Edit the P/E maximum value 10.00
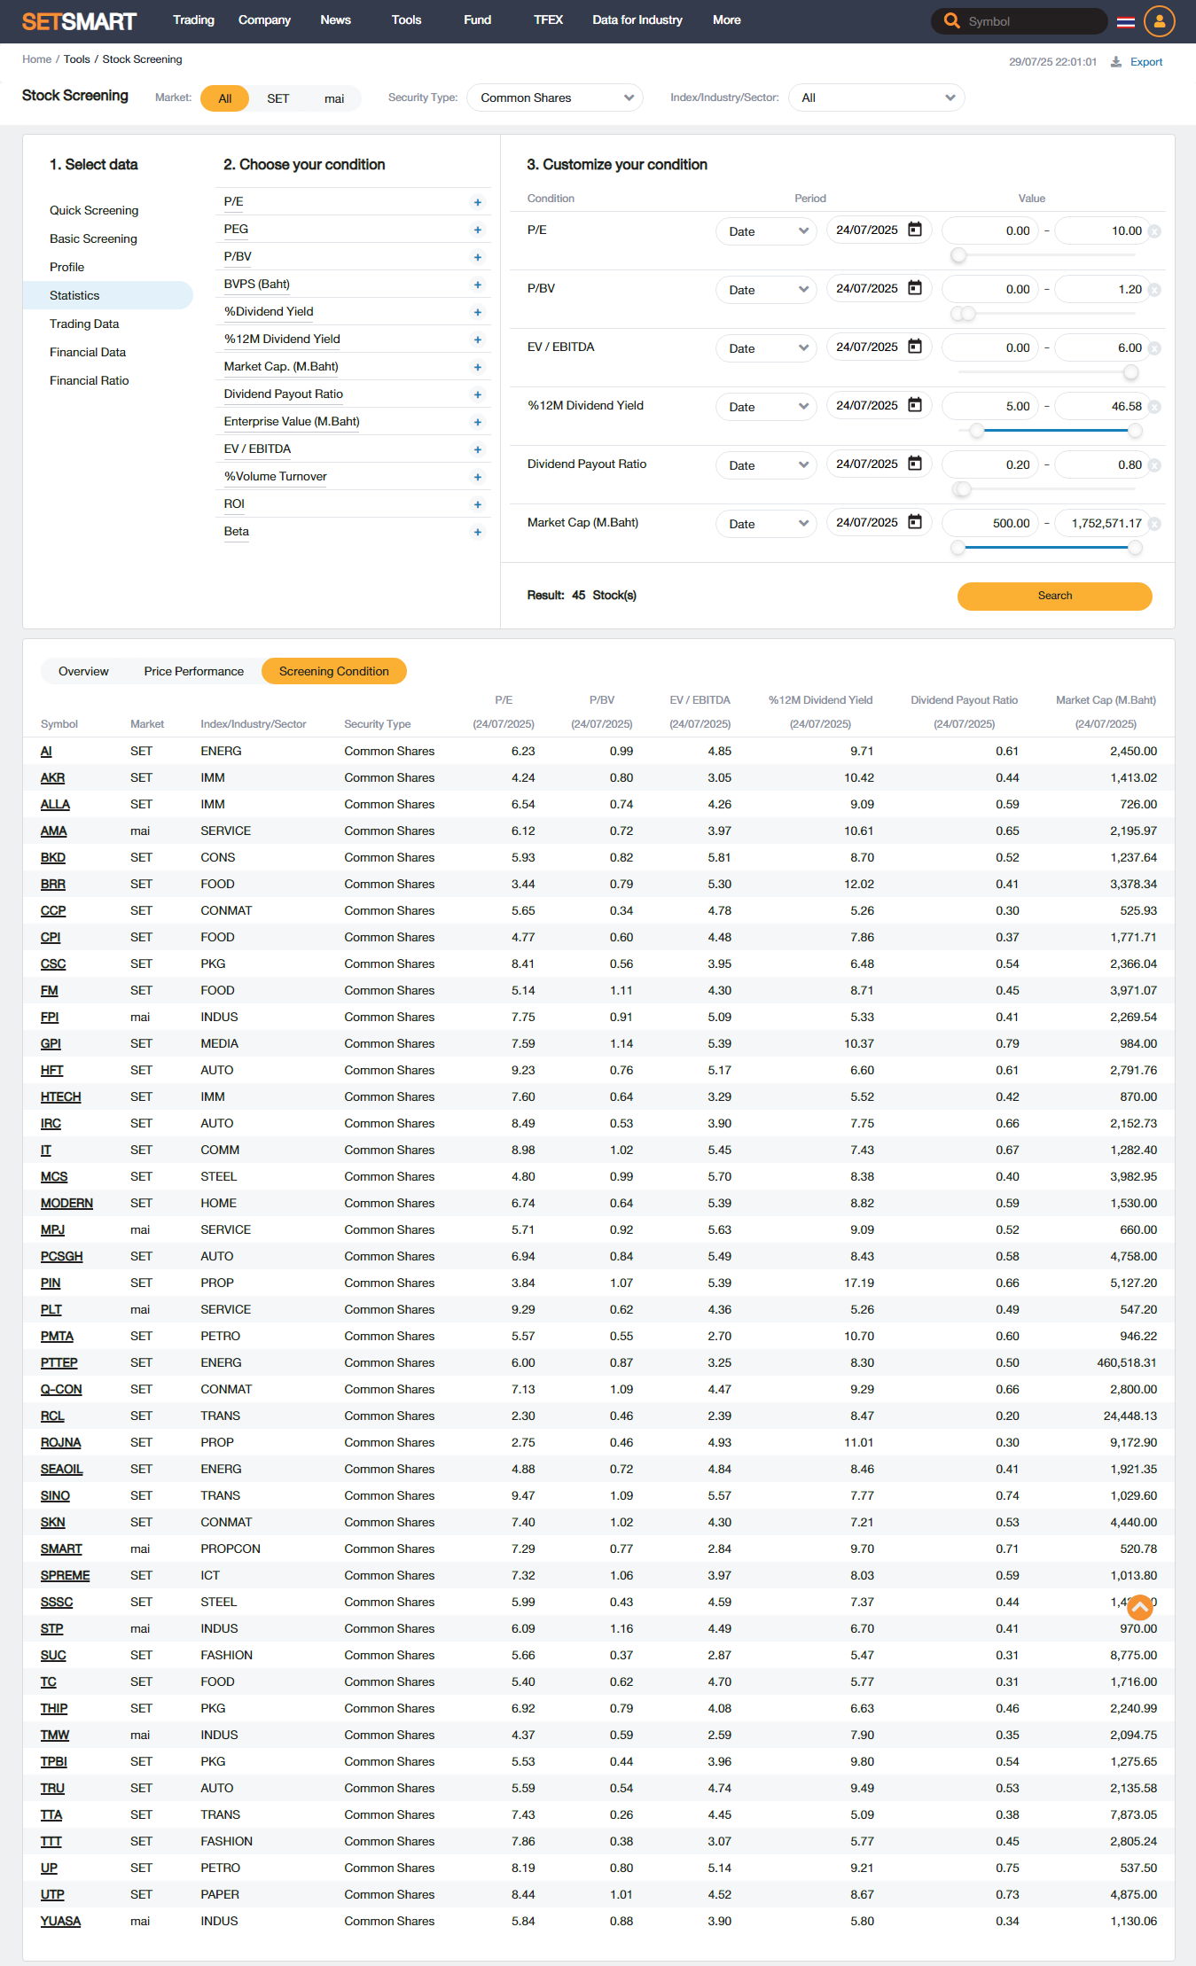The image size is (1196, 1966). point(1103,231)
